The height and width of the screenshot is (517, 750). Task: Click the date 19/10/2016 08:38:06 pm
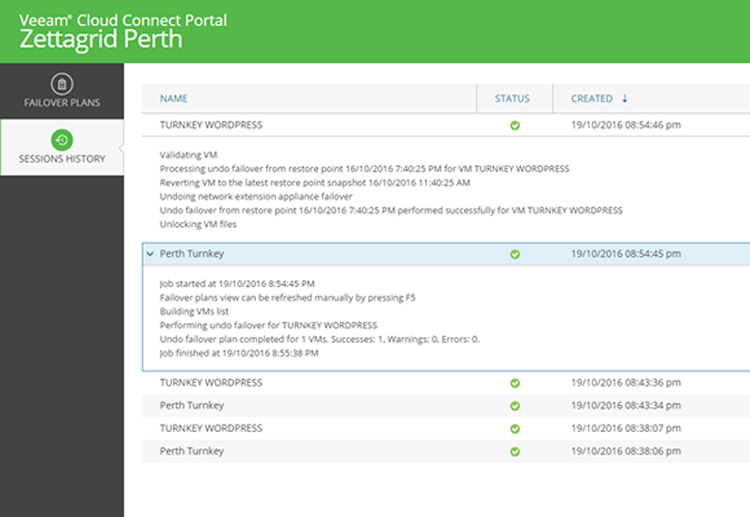click(625, 451)
